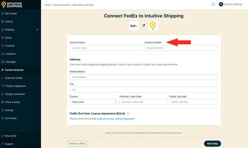The image size is (248, 148).
Task: Open Cart Tester menu item
Action: 11,118
